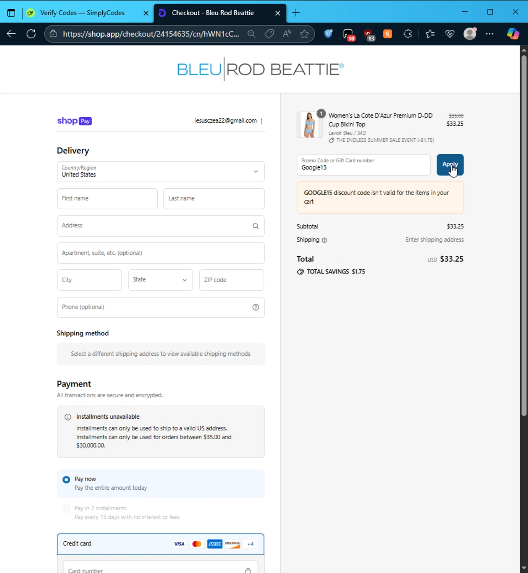Focus the Card number field

click(x=160, y=568)
